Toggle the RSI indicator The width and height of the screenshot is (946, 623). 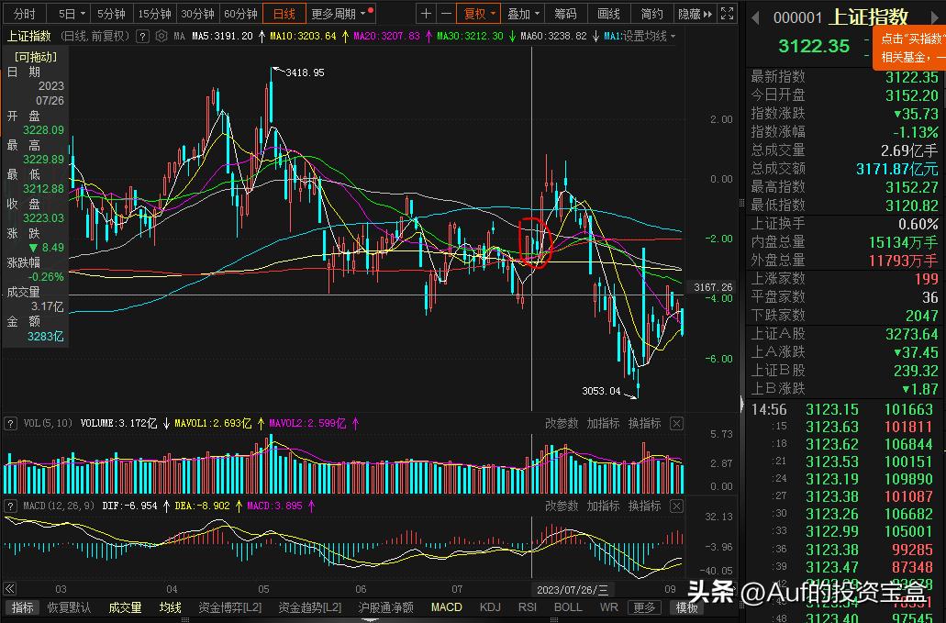[528, 607]
